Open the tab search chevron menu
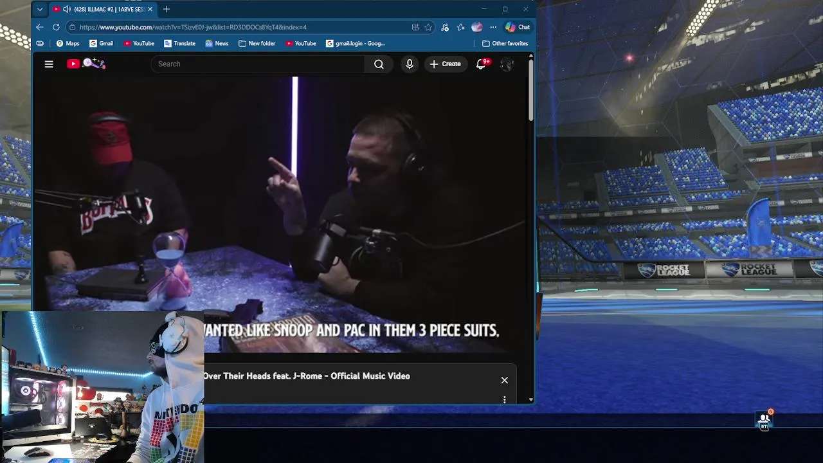The height and width of the screenshot is (463, 823). coord(40,9)
